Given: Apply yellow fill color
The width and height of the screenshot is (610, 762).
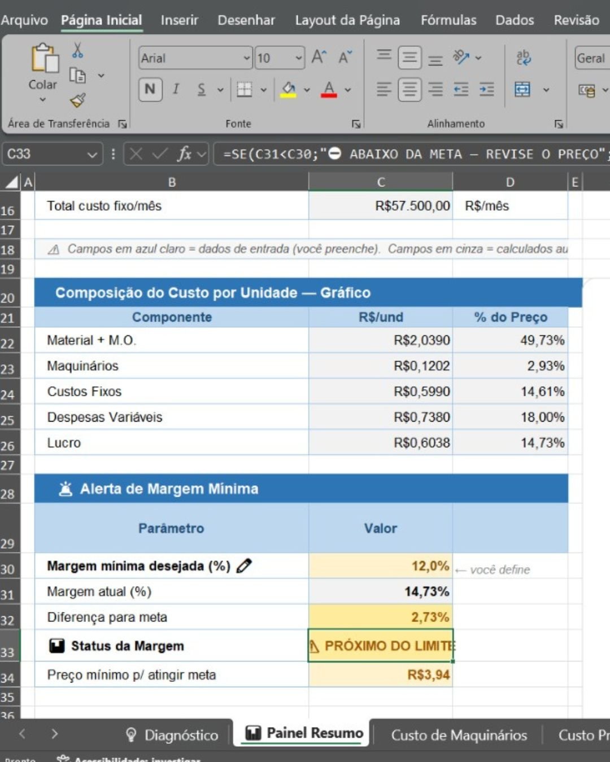Looking at the screenshot, I should [x=289, y=89].
